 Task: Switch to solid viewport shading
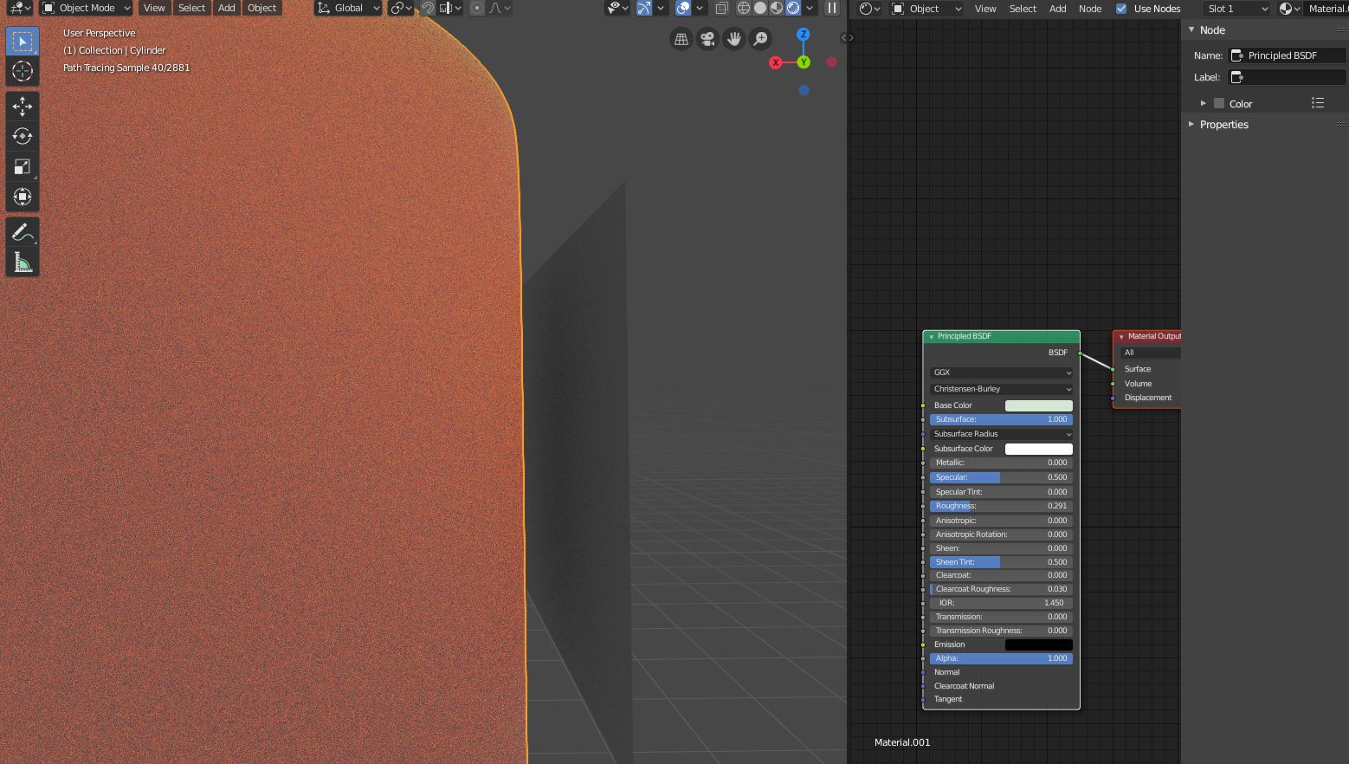coord(760,9)
